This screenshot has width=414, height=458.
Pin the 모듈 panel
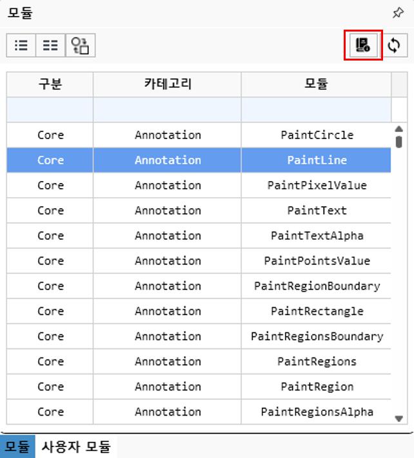(398, 13)
